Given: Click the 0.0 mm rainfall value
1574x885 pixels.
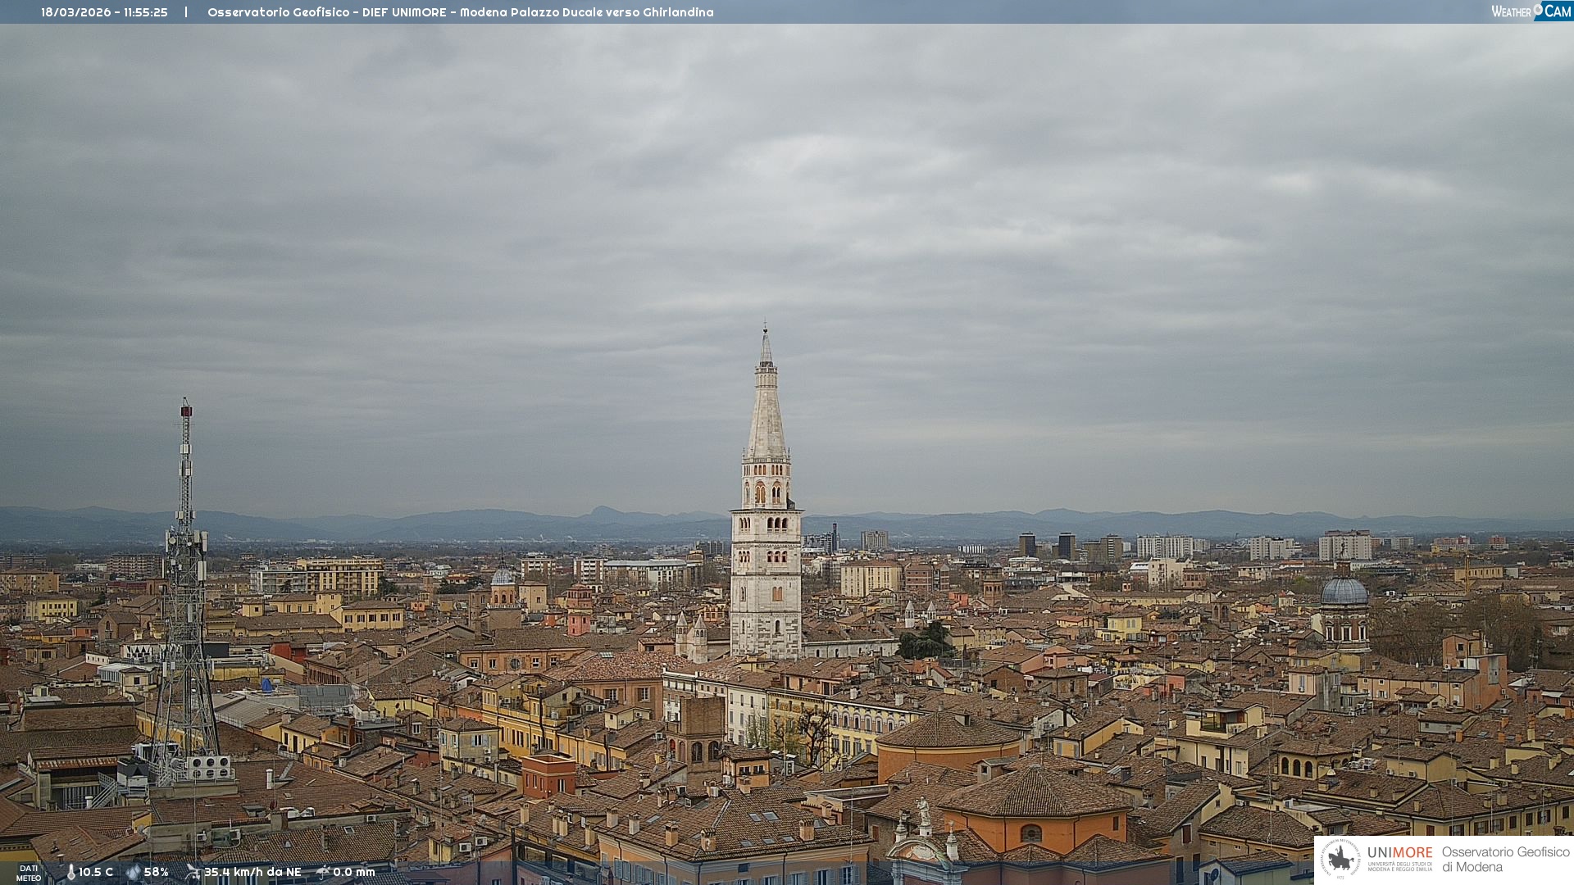Looking at the screenshot, I should tap(354, 872).
